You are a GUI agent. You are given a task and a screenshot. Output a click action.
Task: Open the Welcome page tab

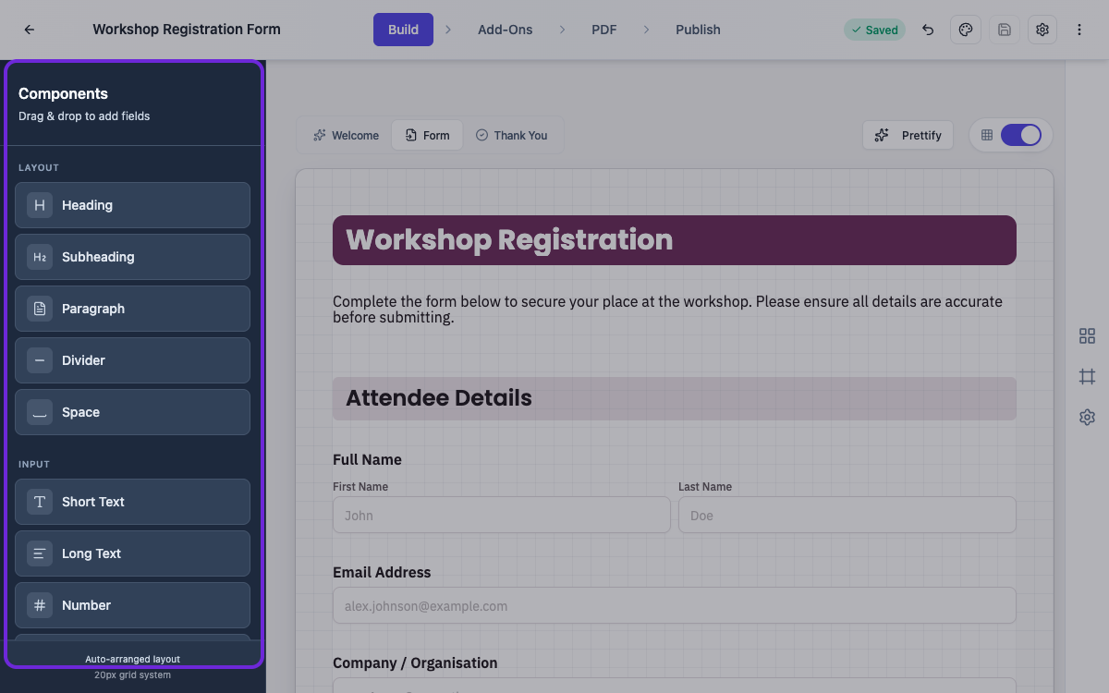pos(346,135)
